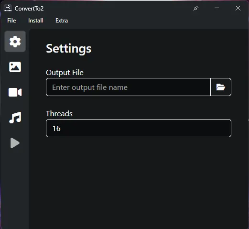Pin the window on top
Screen dimensions: 249x229
coord(196,8)
